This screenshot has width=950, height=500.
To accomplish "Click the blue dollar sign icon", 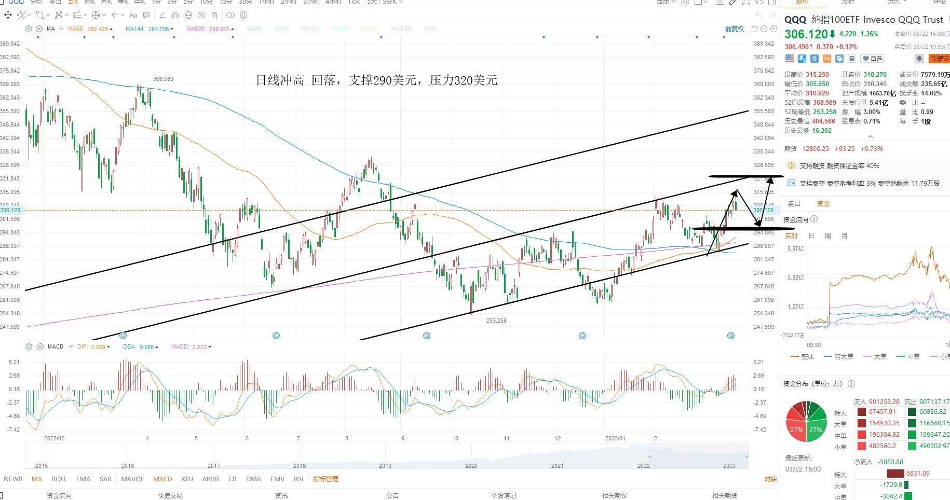I will (x=815, y=59).
